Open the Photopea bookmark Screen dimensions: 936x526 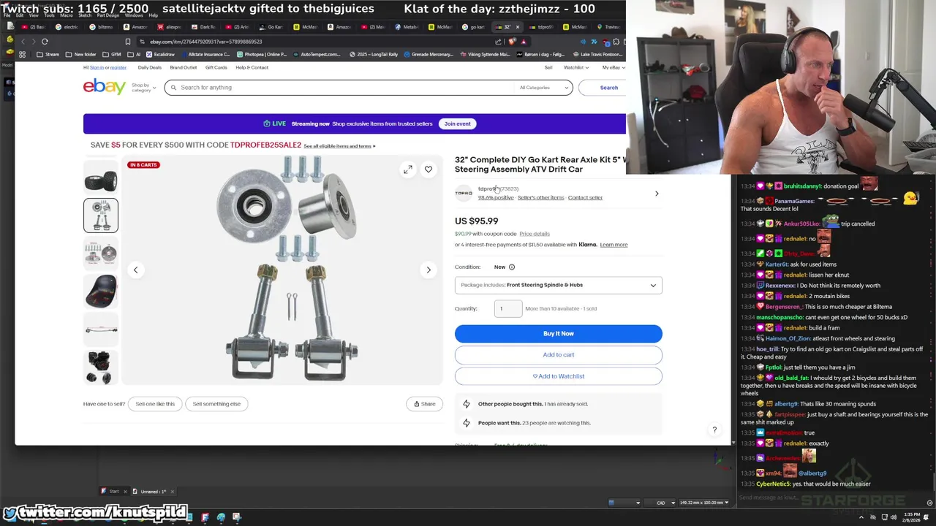[262, 54]
